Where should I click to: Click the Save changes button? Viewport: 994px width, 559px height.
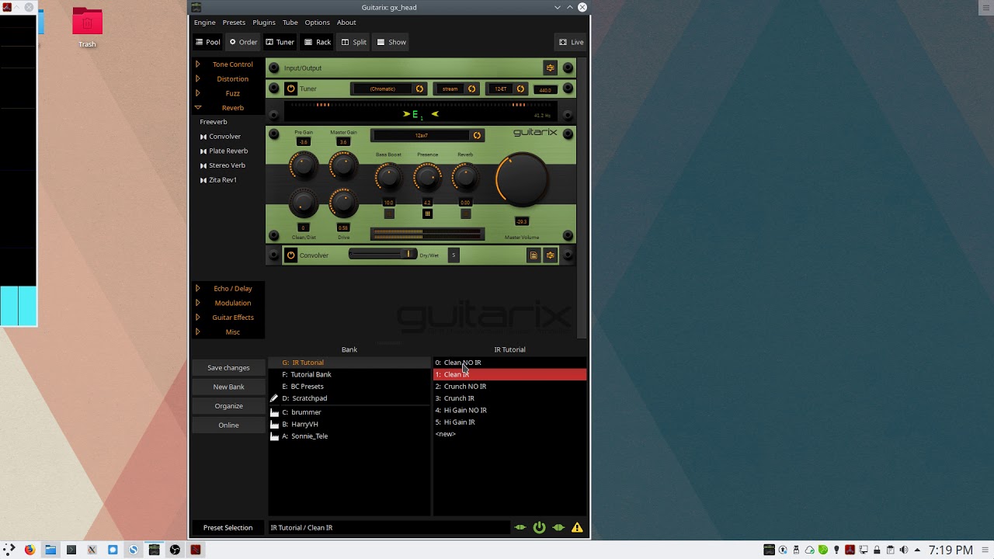[x=228, y=368]
